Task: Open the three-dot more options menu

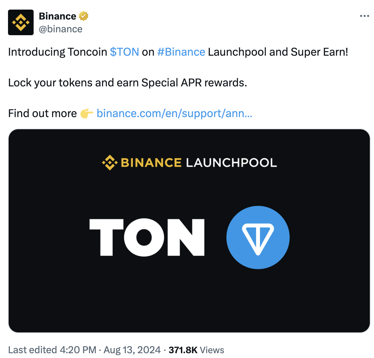Action: pyautogui.click(x=364, y=16)
